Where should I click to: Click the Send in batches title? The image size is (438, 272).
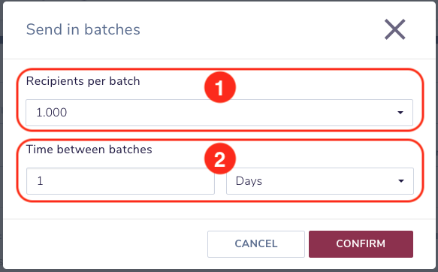coord(83,29)
